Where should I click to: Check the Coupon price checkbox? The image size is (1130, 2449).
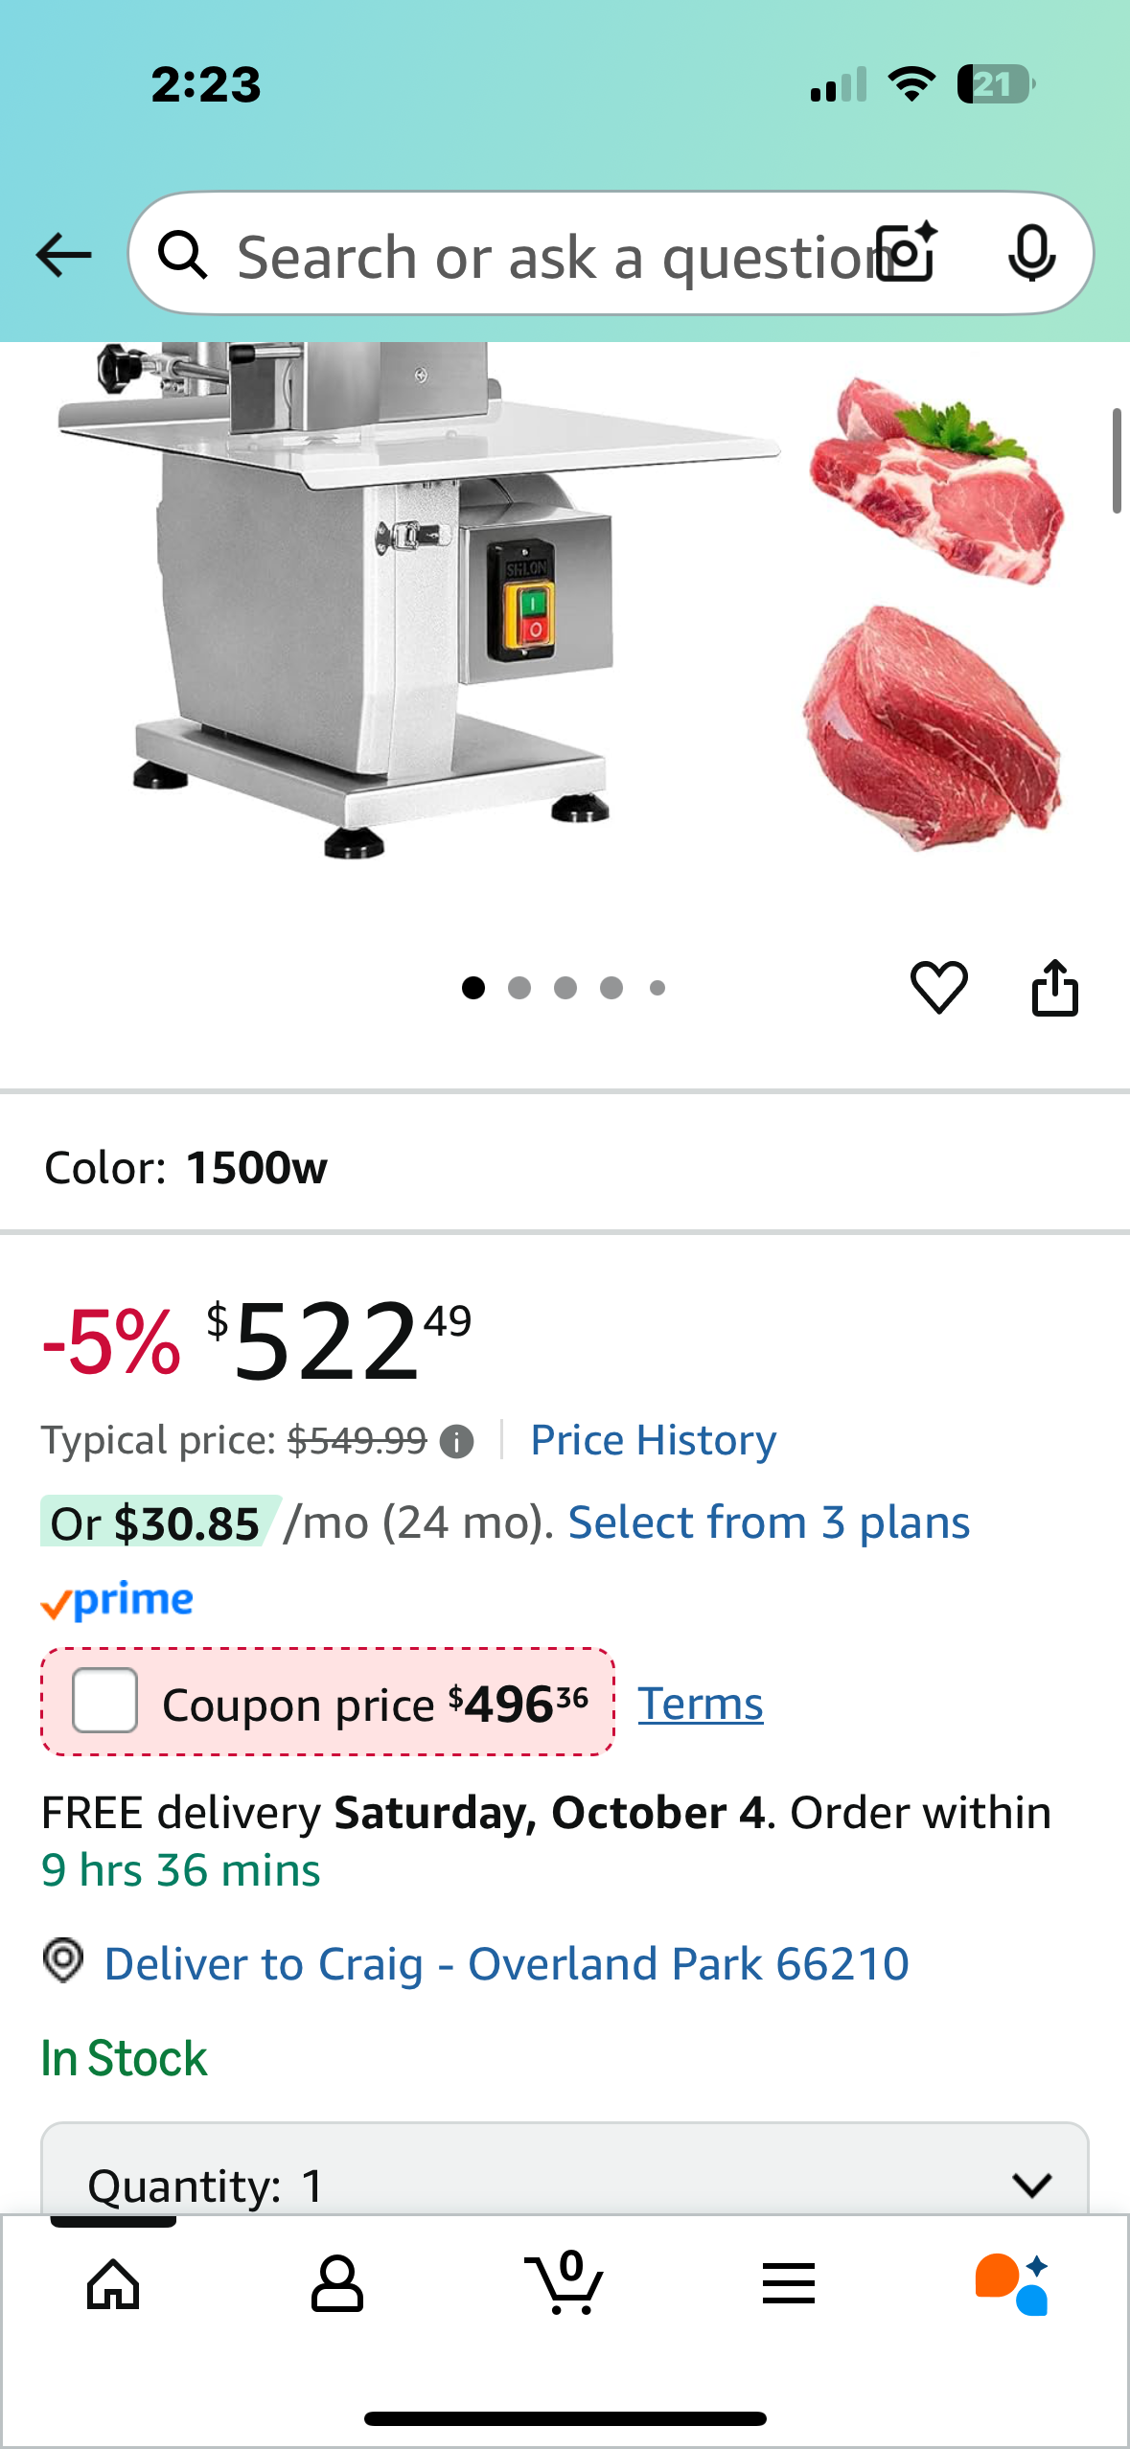pos(105,1701)
